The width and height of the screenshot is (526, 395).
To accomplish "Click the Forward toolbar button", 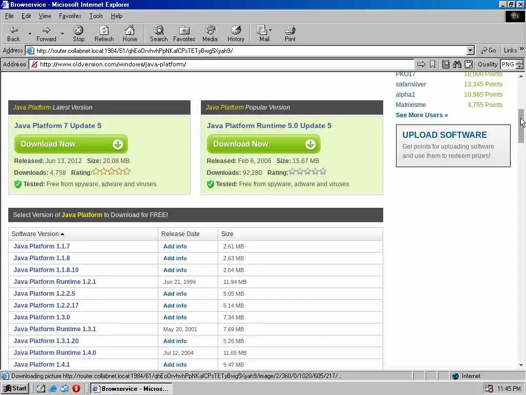I will (x=46, y=33).
